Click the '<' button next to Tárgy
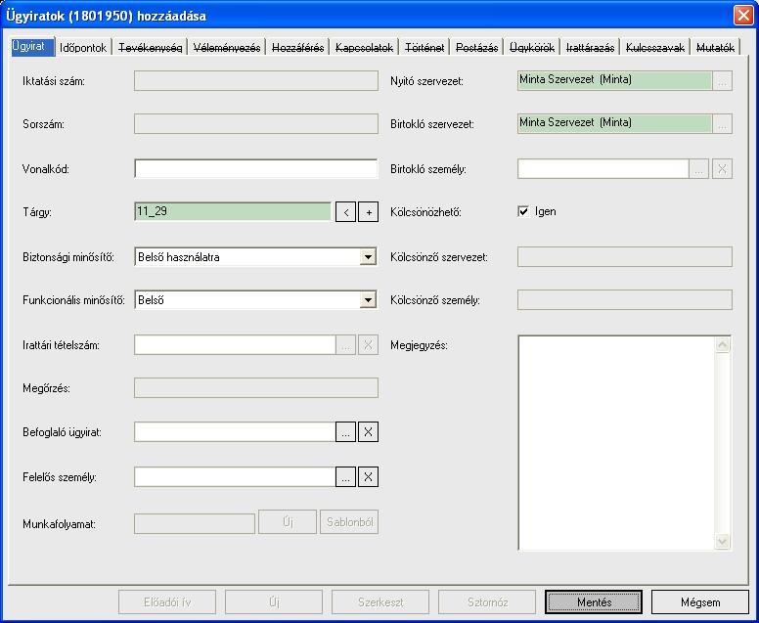759x623 pixels. (345, 212)
